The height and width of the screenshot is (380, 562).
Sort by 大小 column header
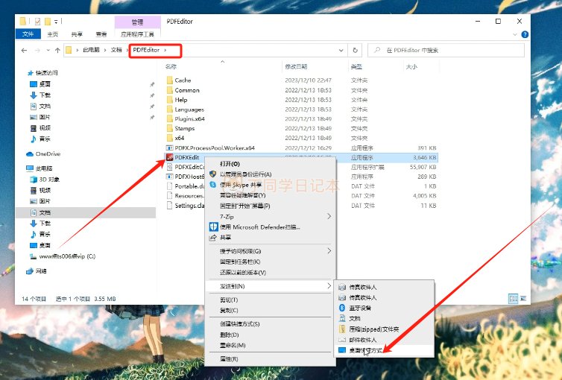coord(411,66)
